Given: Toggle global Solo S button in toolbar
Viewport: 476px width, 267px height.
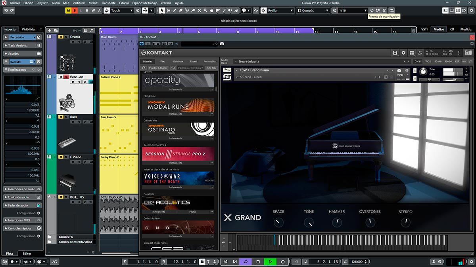Looking at the screenshot, I should click(x=74, y=10).
